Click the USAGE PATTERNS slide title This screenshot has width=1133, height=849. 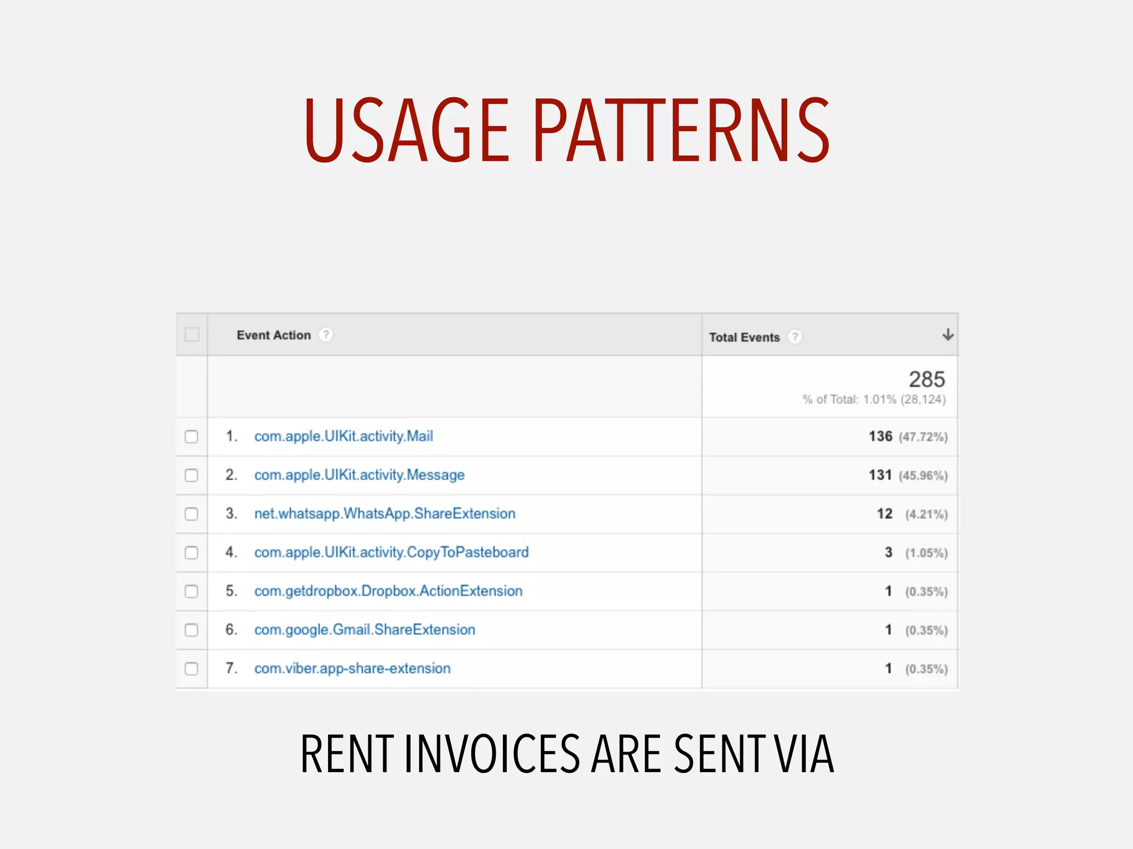(566, 130)
